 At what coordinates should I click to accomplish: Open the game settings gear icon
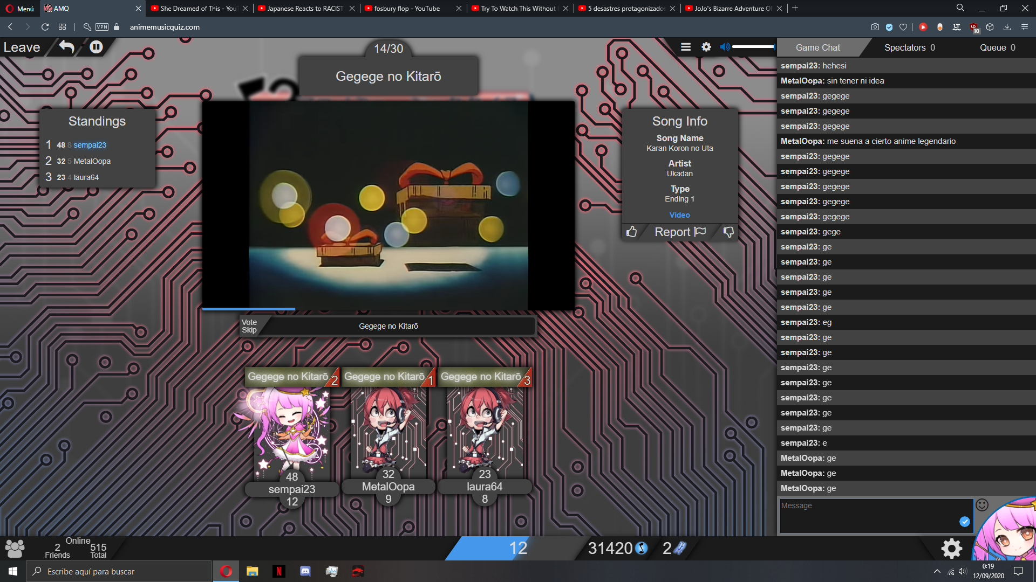pyautogui.click(x=706, y=47)
